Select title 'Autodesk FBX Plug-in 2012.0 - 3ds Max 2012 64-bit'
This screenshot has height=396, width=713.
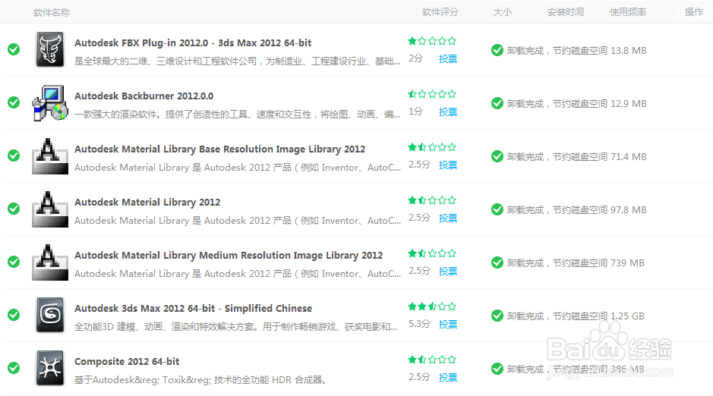pos(193,42)
